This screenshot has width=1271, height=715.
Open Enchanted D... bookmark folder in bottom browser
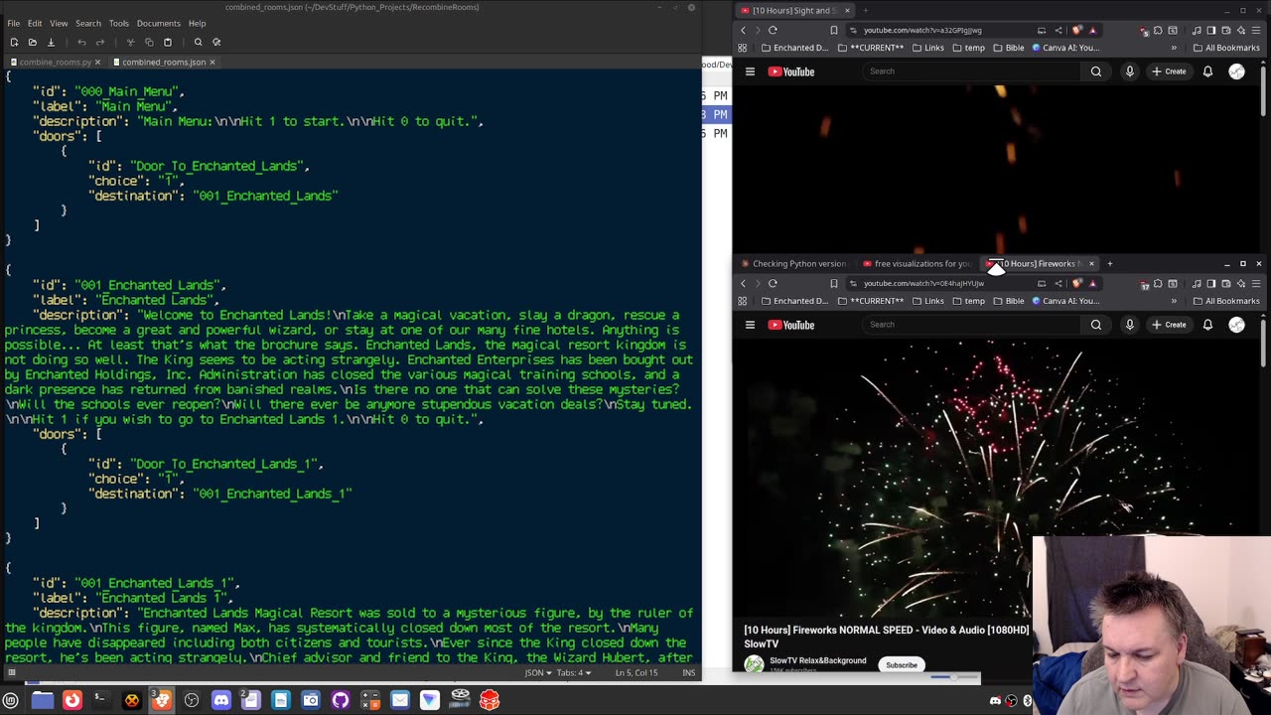coord(794,301)
